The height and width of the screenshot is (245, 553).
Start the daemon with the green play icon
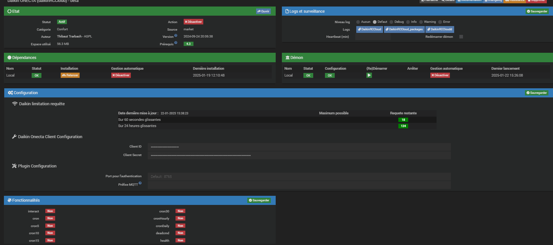(369, 75)
